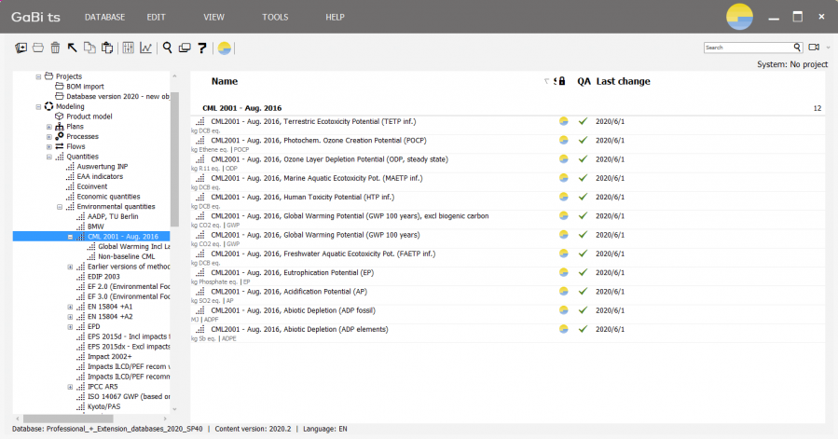Expand the Plans tree node

(49, 127)
